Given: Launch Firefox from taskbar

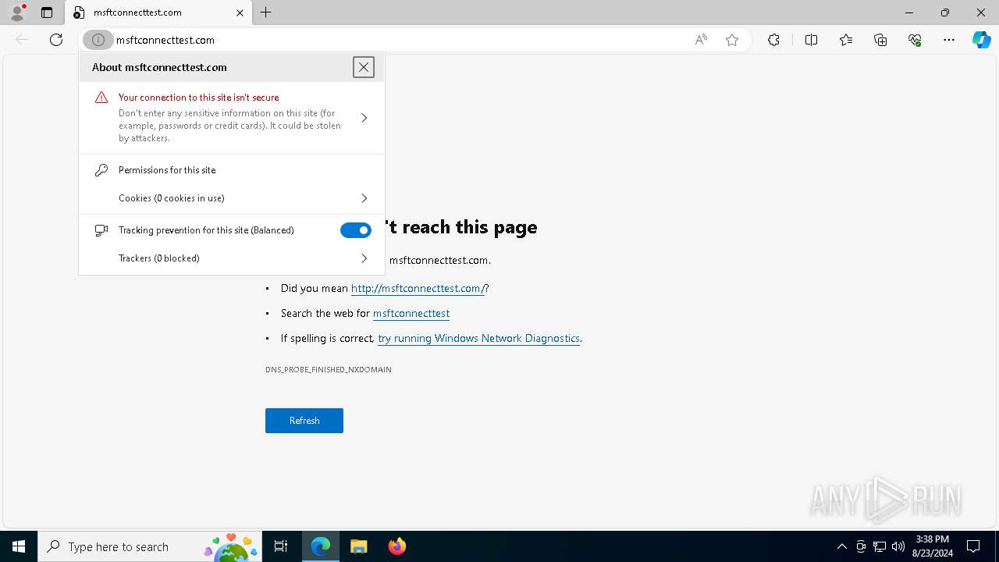Looking at the screenshot, I should pos(397,546).
